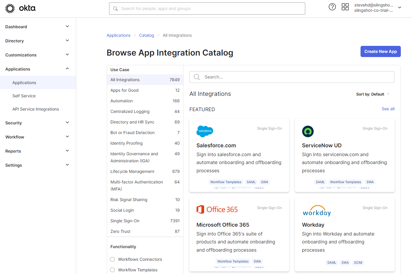The width and height of the screenshot is (412, 274).
Task: Click the Office 365 logo
Action: [217, 209]
